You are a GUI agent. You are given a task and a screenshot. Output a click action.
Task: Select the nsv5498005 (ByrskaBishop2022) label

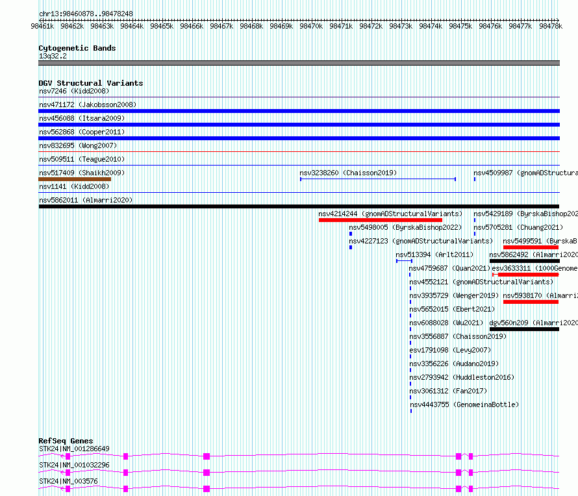click(x=405, y=228)
